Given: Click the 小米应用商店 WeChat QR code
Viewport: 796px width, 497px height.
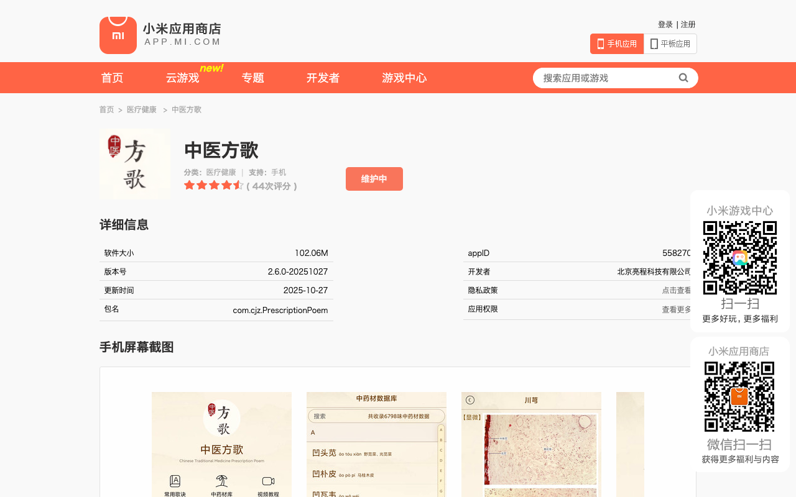Looking at the screenshot, I should (x=739, y=396).
